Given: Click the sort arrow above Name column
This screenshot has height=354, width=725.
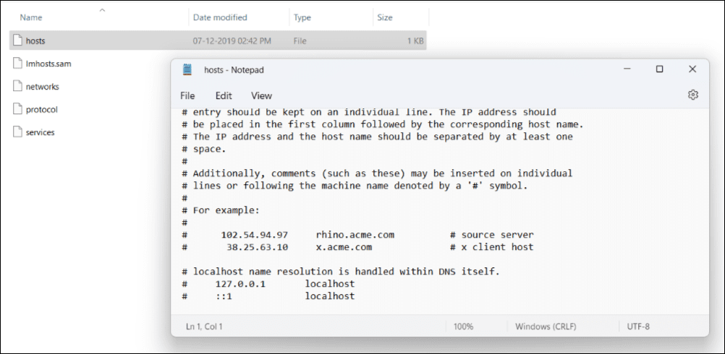Looking at the screenshot, I should (103, 9).
